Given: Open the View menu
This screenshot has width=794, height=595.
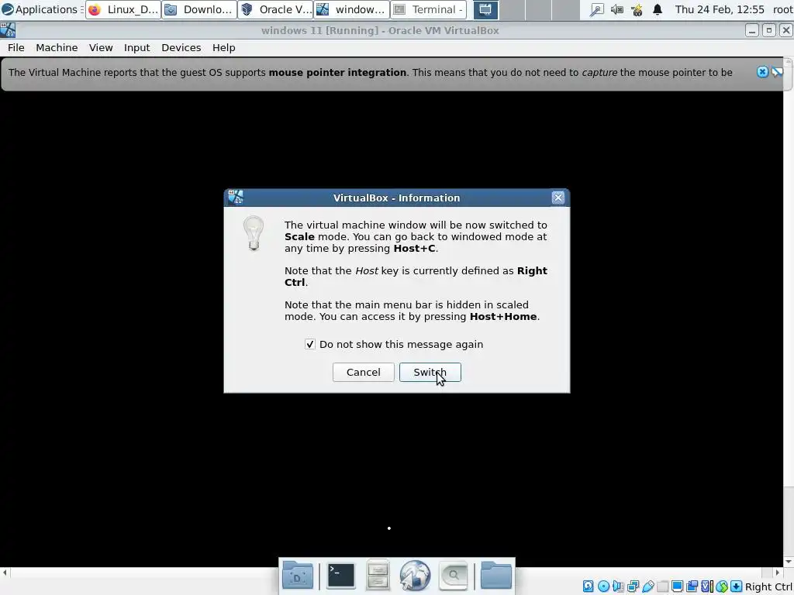Looking at the screenshot, I should coord(101,47).
